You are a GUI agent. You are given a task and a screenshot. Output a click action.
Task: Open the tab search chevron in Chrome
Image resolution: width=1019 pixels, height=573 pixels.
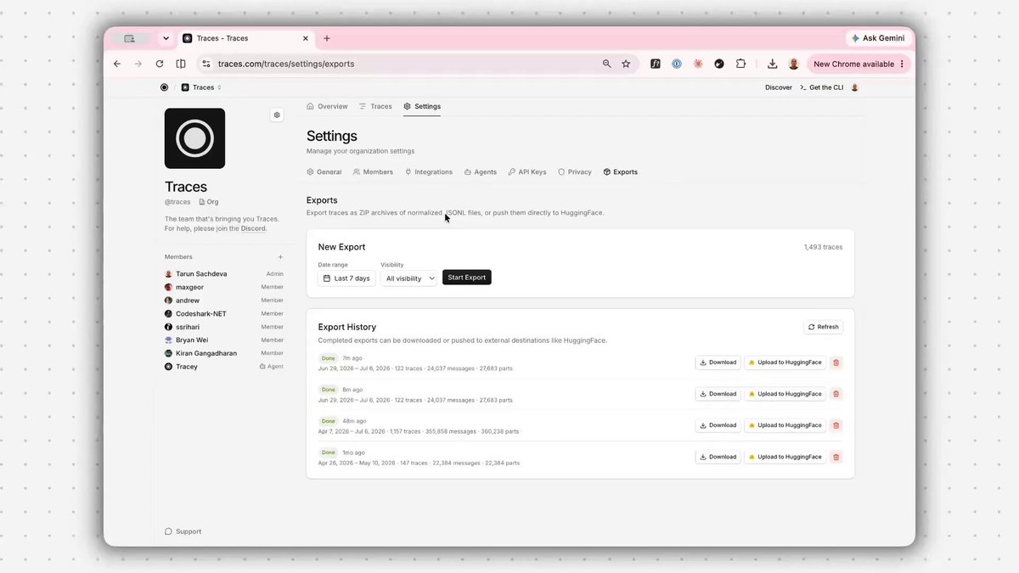click(x=166, y=38)
